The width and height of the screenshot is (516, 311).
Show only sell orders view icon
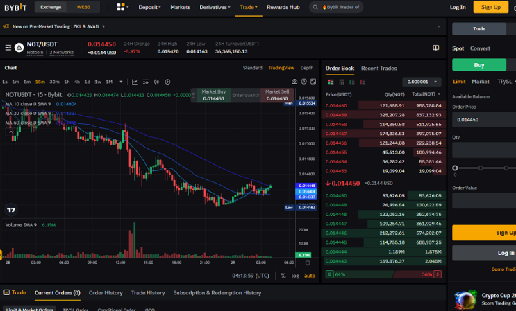click(x=363, y=82)
